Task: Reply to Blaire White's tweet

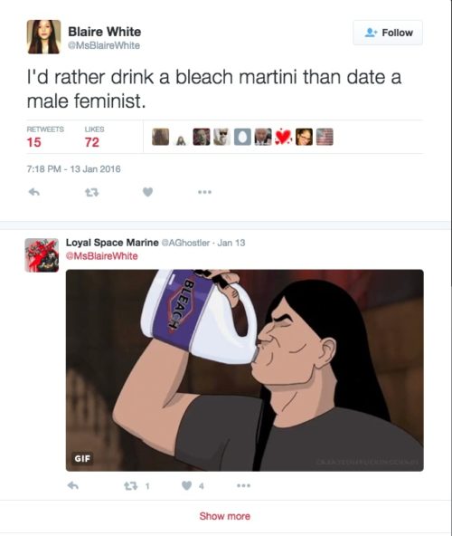Action: tap(33, 193)
